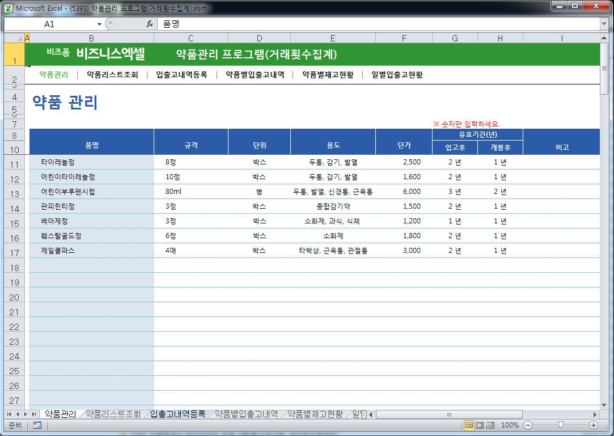Jump to first sheet tab arrow

(10, 414)
